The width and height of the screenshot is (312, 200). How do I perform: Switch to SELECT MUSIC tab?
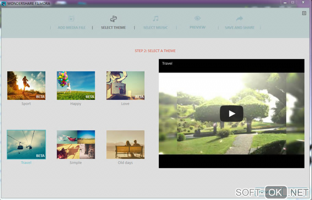click(x=155, y=27)
